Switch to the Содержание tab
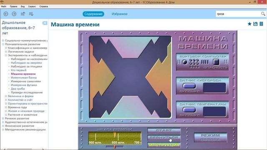The image size is (267, 150). [x=93, y=14]
